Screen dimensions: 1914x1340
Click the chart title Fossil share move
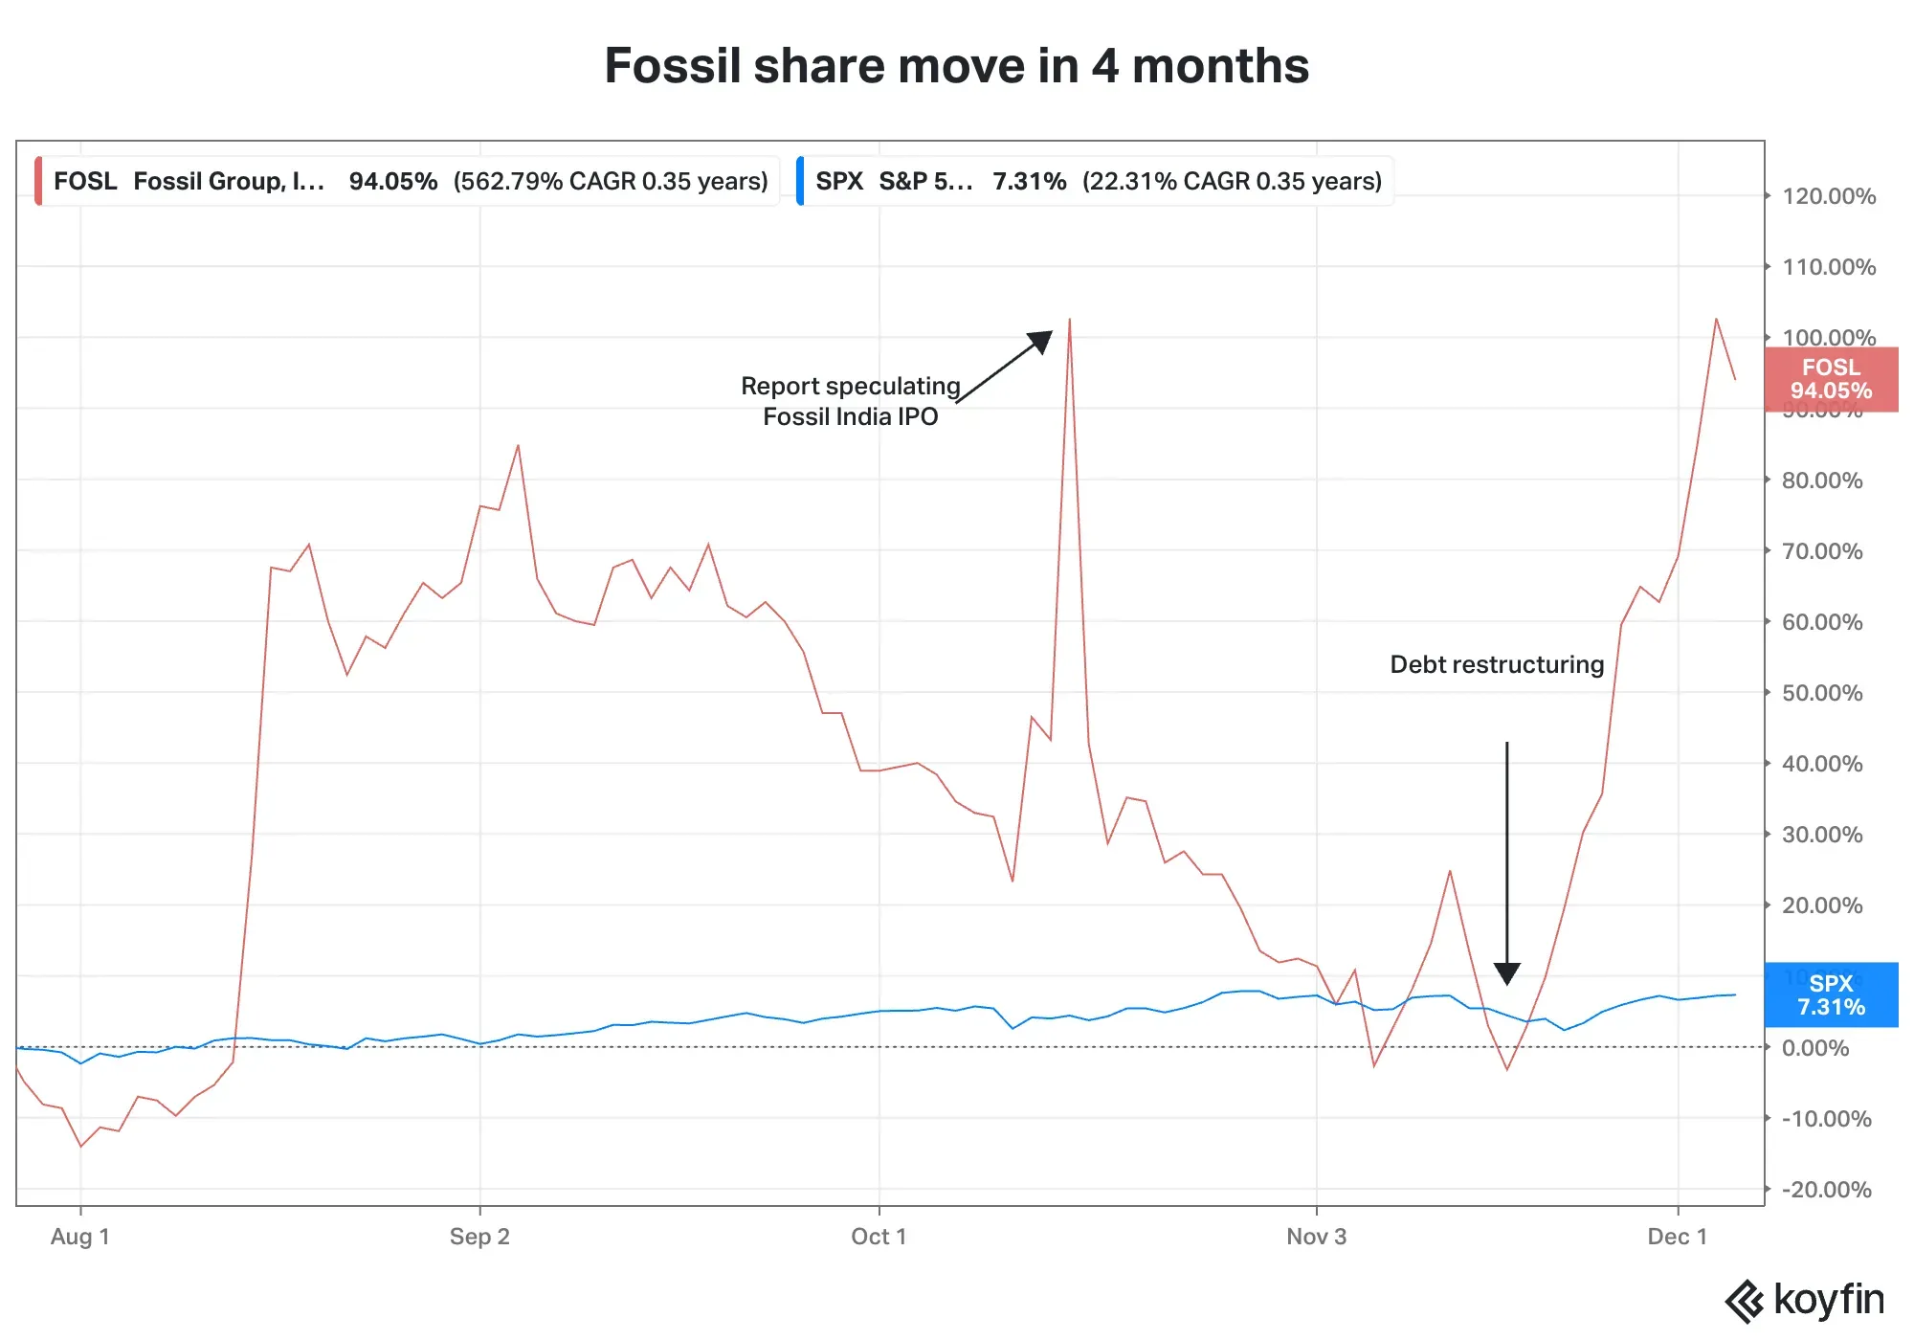956,66
